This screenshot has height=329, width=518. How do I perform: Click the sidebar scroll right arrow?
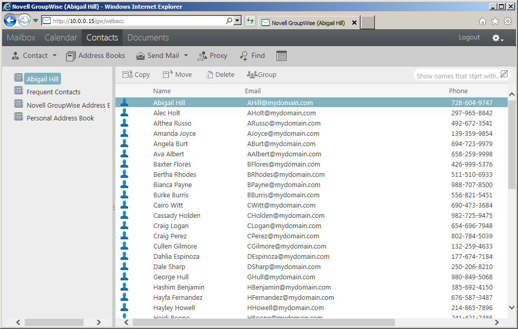98,322
